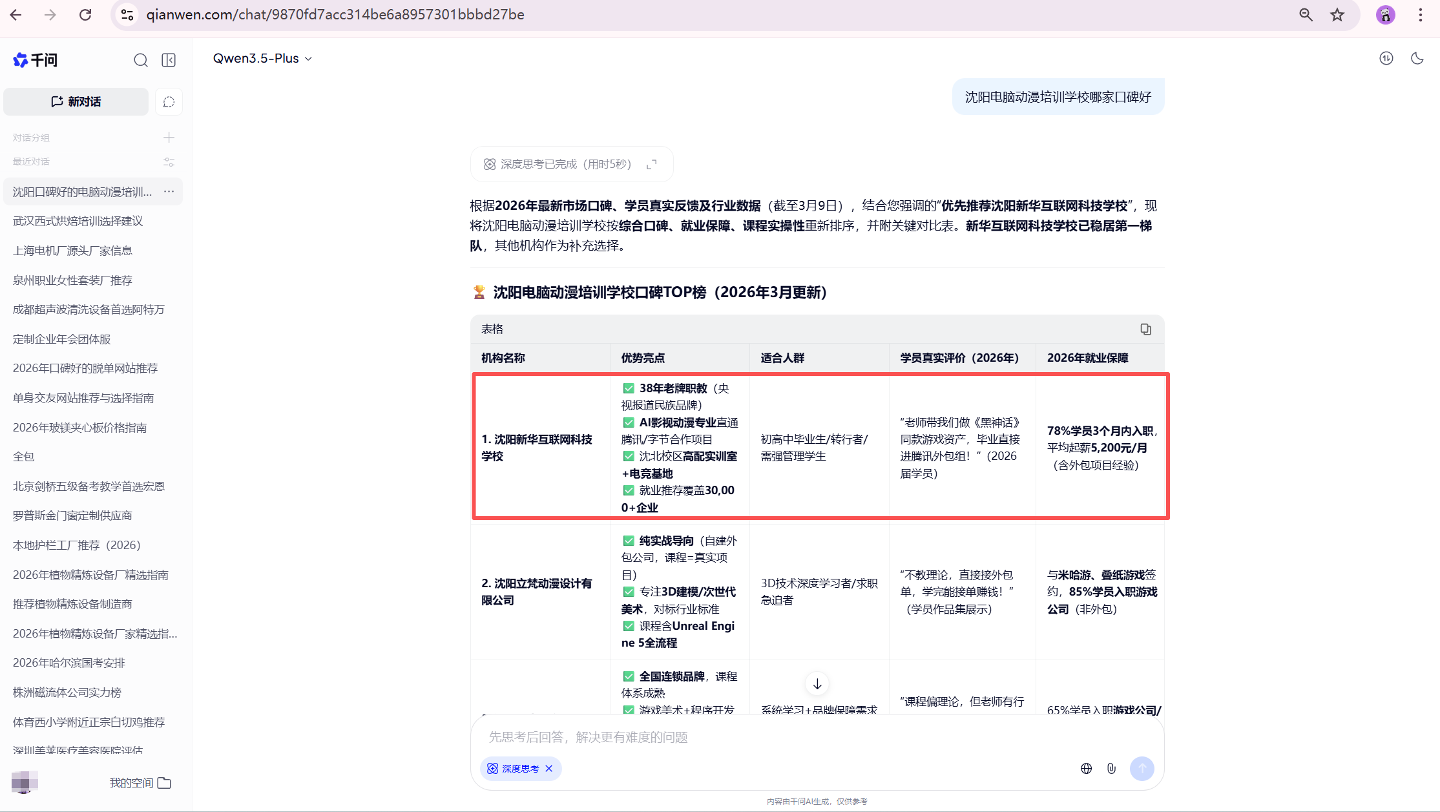Collapse the sidebar with the panel icon
This screenshot has width=1440, height=812.
tap(169, 60)
